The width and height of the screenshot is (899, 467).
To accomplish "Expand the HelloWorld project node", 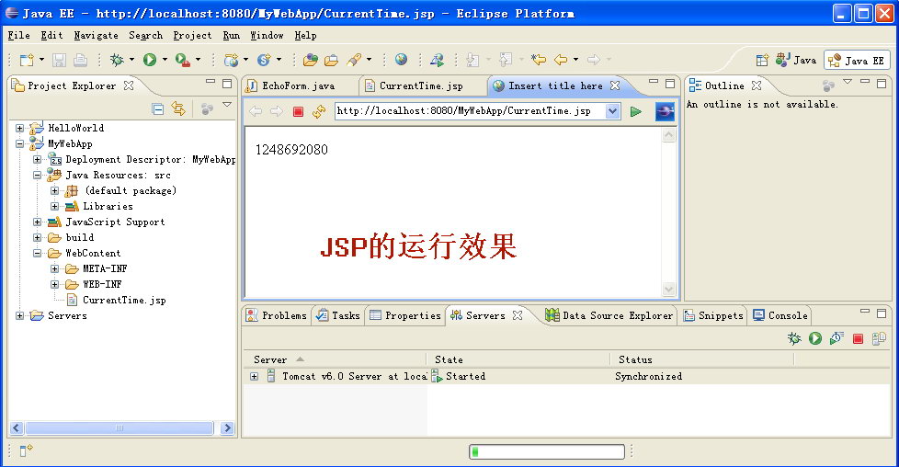I will [19, 128].
